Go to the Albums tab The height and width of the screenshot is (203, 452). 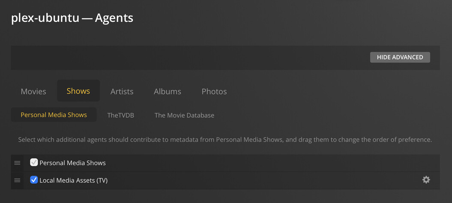click(x=168, y=91)
